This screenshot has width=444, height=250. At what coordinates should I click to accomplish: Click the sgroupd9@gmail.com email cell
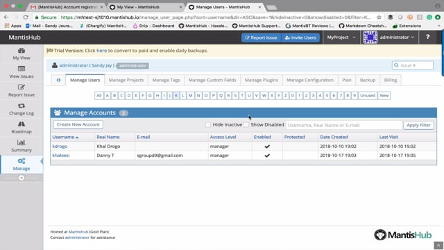click(160, 156)
